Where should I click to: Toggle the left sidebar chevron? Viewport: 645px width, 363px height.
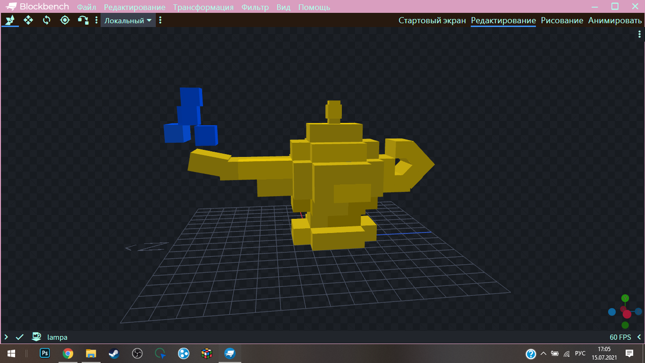(x=6, y=337)
